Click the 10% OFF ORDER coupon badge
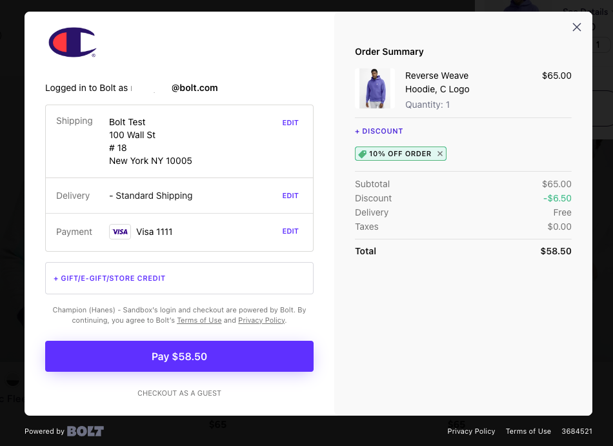 [400, 154]
